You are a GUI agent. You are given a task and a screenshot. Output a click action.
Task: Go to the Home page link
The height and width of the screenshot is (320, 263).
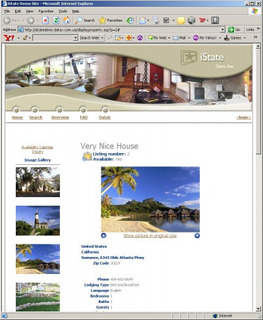point(17,118)
